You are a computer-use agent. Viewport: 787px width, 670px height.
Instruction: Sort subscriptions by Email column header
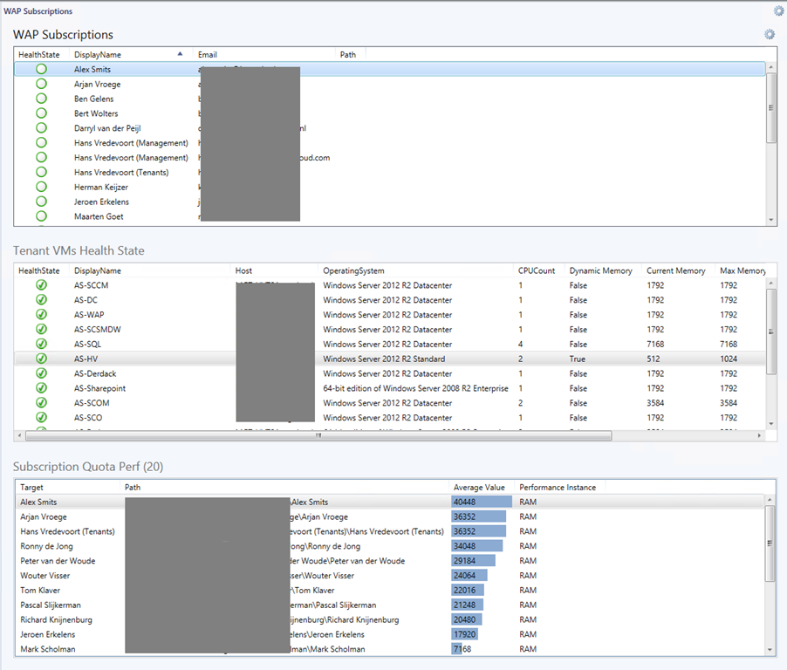pyautogui.click(x=208, y=55)
